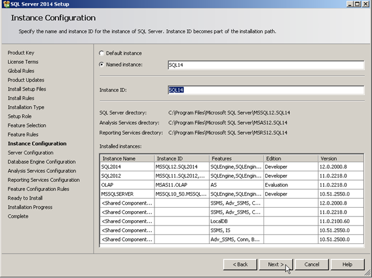Click the Instance Configuration step in sidebar

tap(37, 144)
